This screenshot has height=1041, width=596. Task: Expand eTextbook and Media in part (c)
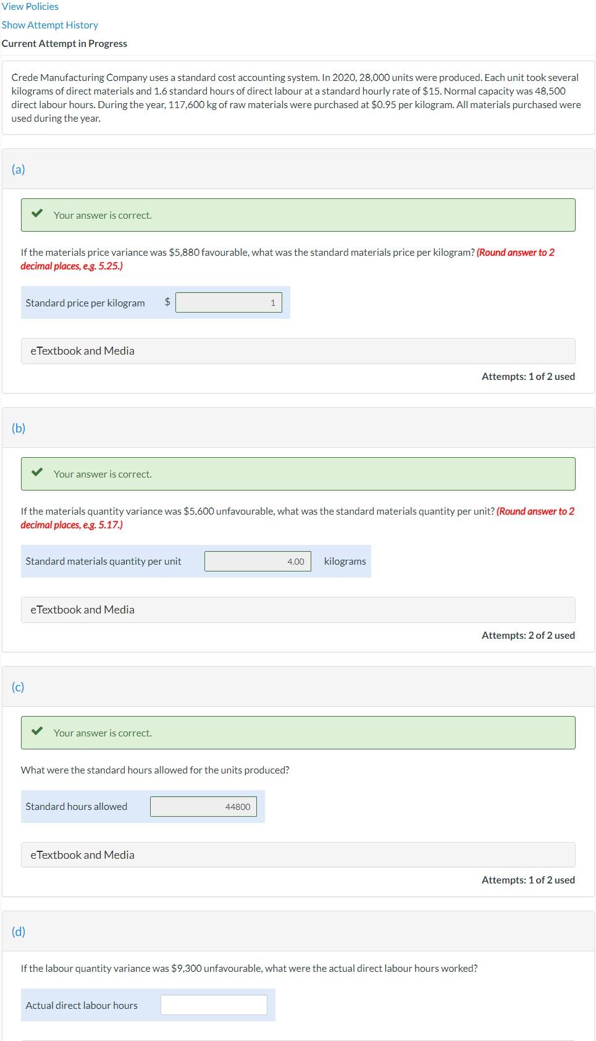82,854
